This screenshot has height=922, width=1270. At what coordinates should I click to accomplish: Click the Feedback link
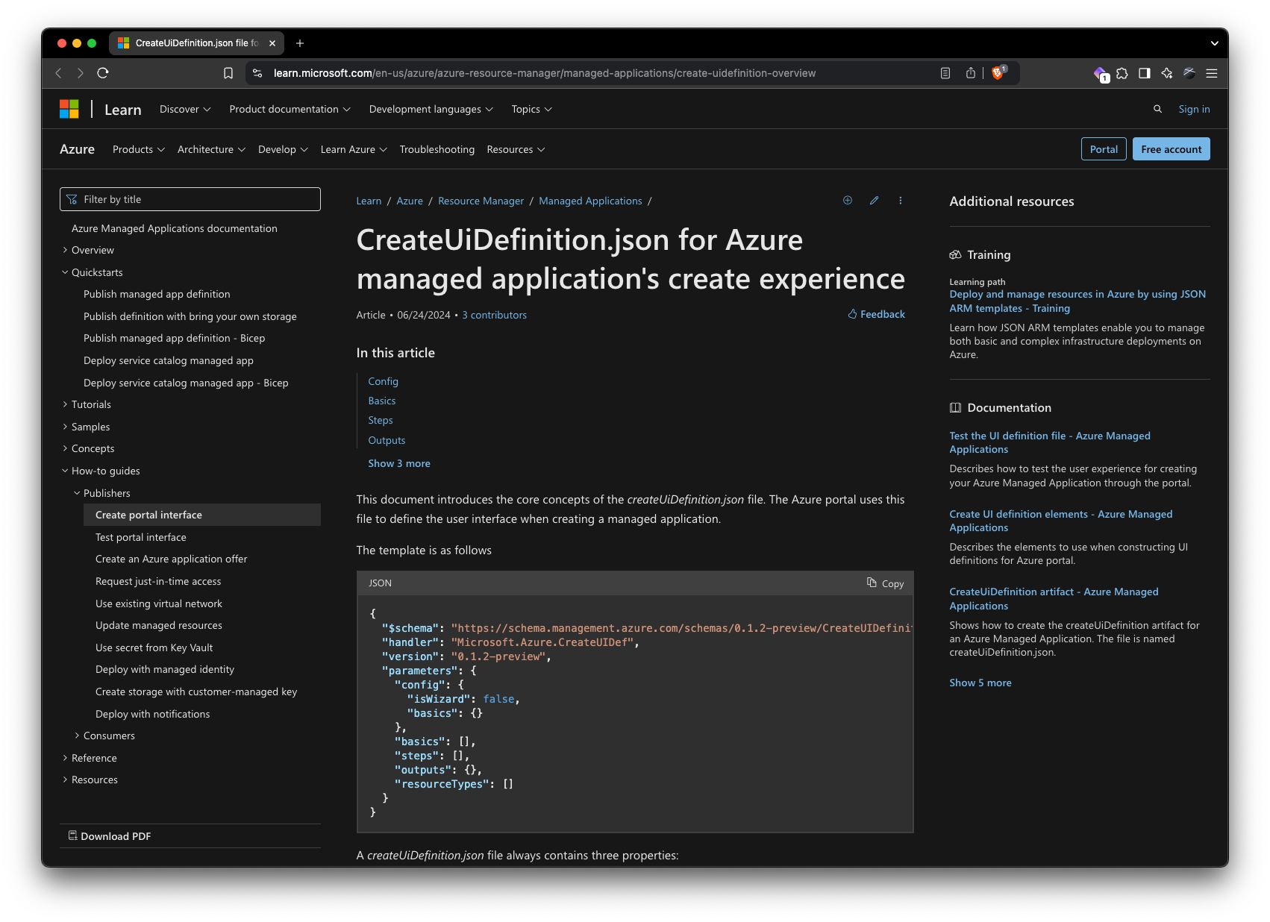pos(876,314)
